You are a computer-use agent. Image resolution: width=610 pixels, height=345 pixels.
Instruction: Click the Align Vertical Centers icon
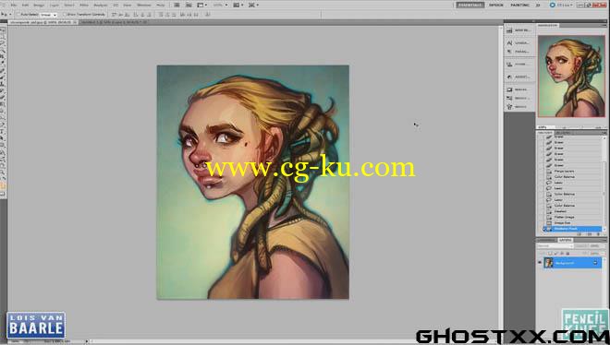coord(120,15)
